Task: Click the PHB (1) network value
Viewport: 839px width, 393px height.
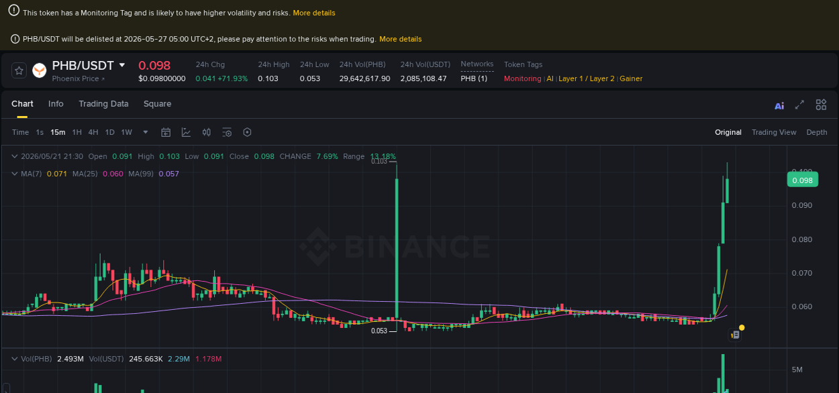Action: click(x=474, y=78)
